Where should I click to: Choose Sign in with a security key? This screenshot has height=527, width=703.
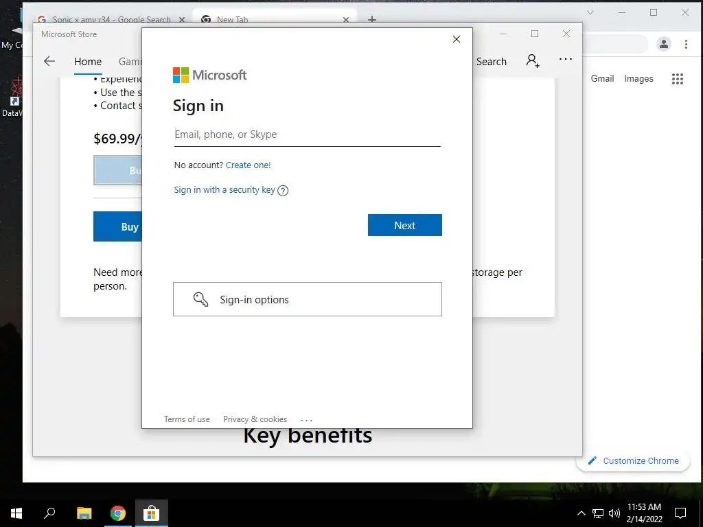(224, 190)
